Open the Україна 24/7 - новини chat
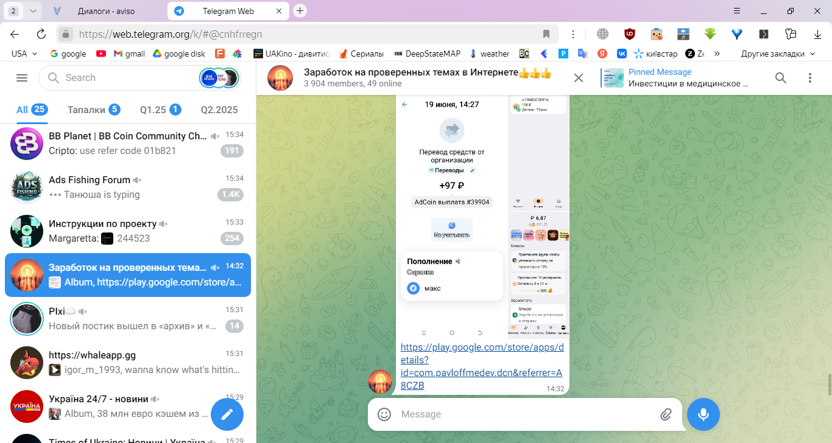 click(x=127, y=406)
